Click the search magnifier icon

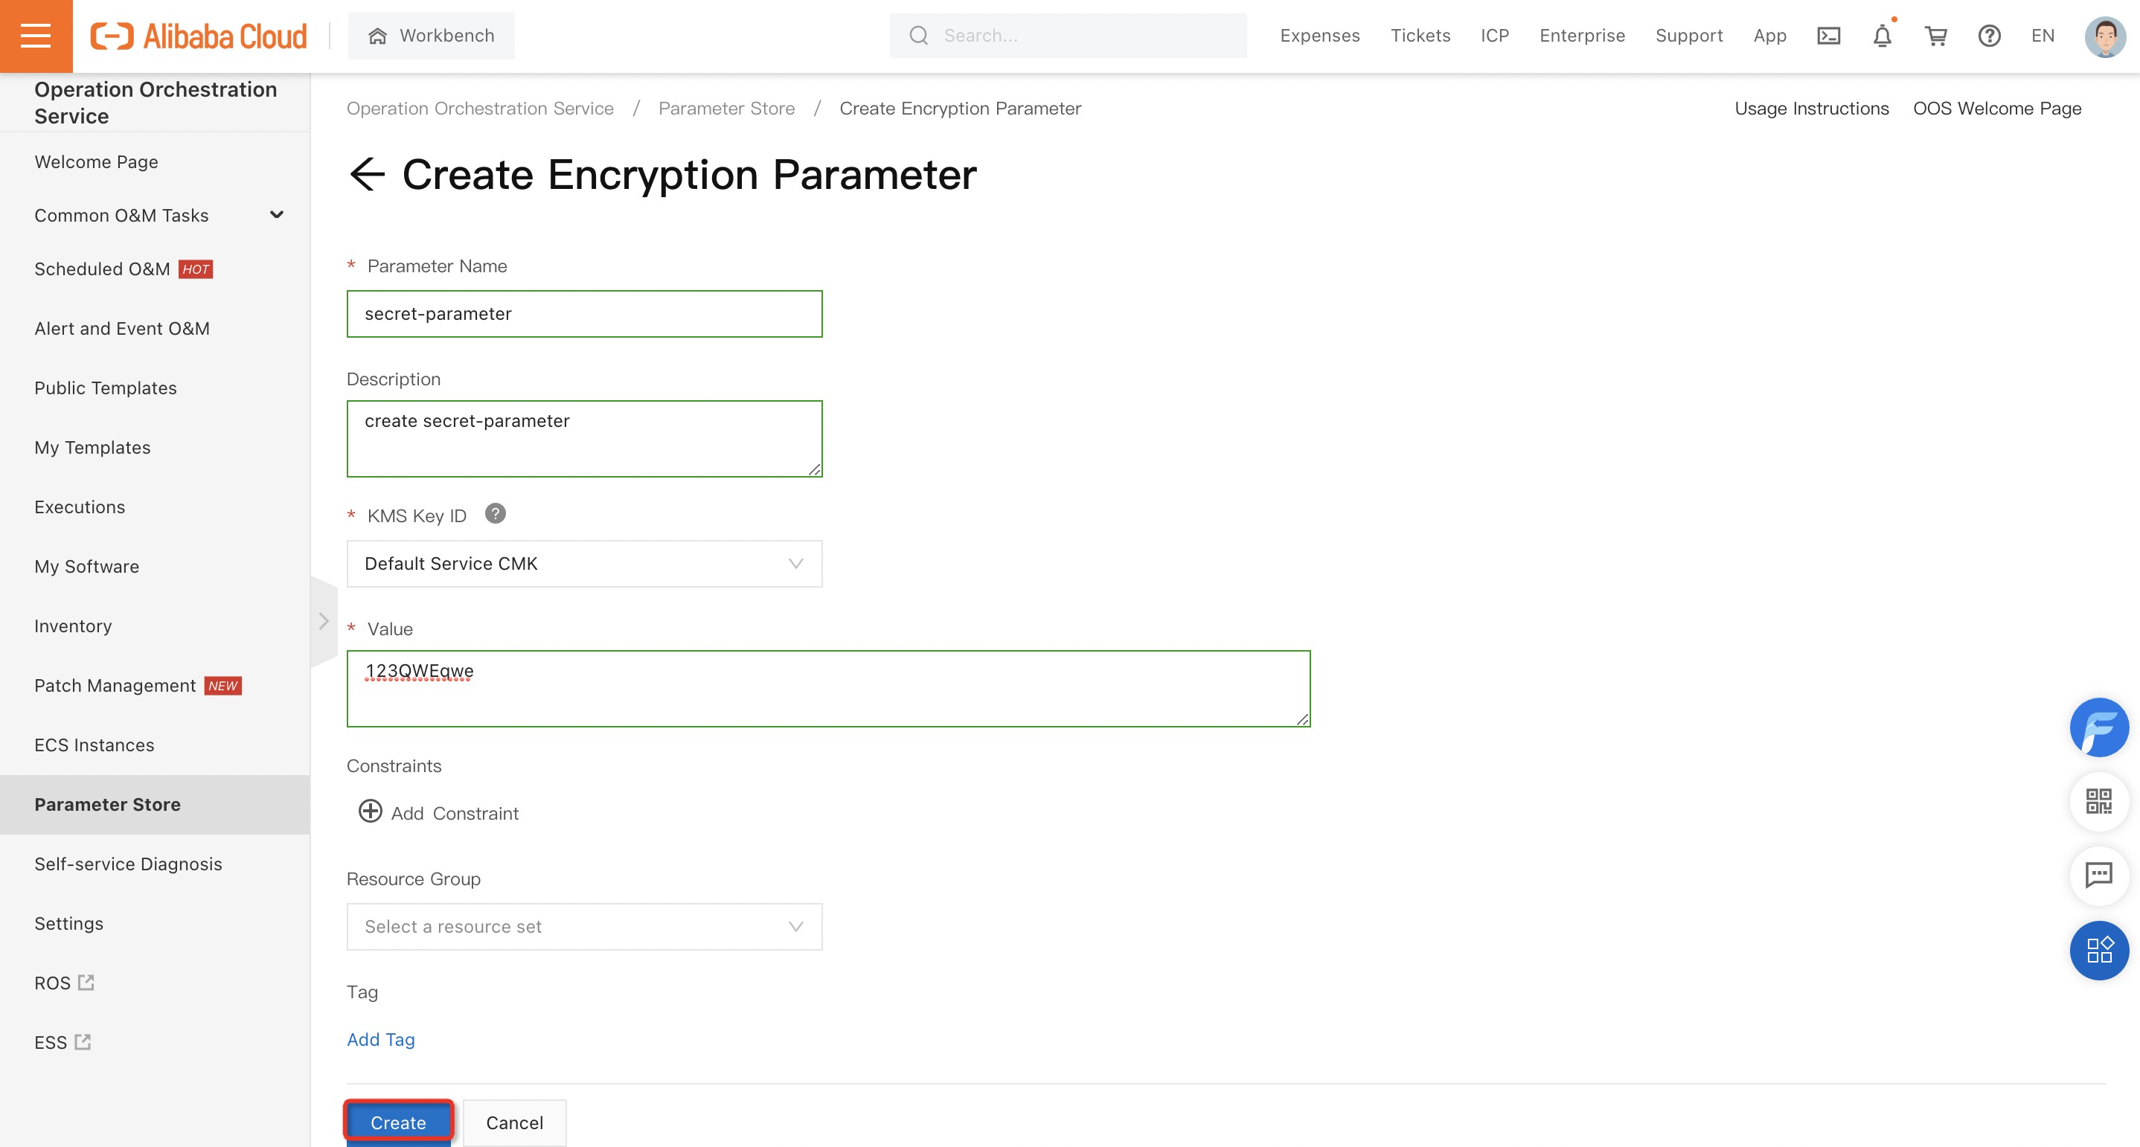click(x=918, y=35)
